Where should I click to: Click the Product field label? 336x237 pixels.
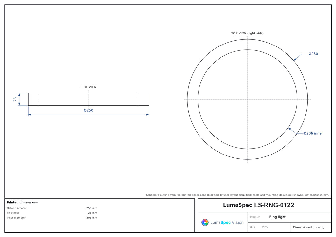tap(255, 217)
